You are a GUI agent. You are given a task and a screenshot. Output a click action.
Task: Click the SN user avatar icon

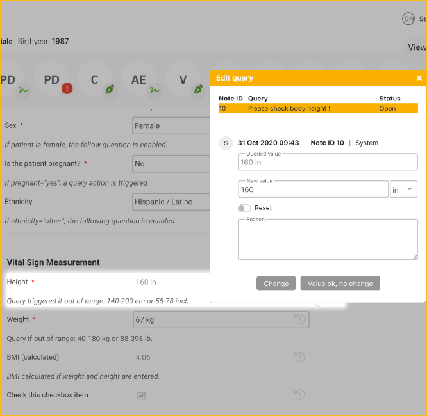(408, 19)
